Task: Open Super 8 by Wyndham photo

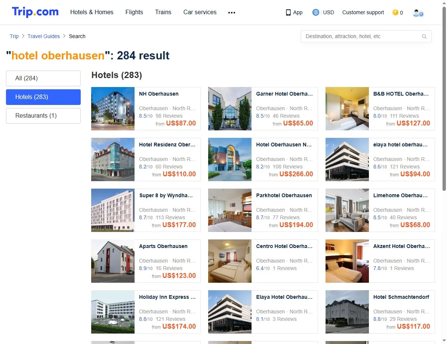Action: click(x=112, y=210)
